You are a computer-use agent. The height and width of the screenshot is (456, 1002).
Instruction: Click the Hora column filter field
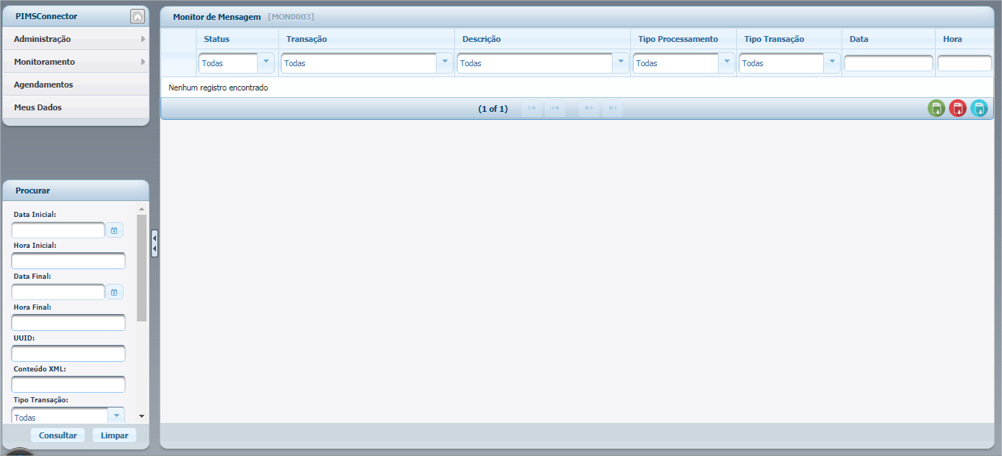[964, 63]
